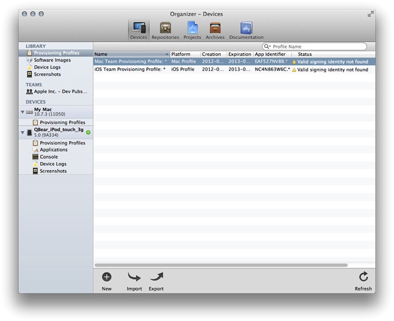394x321 pixels.
Task: Sort by the Name column header
Action: click(132, 54)
